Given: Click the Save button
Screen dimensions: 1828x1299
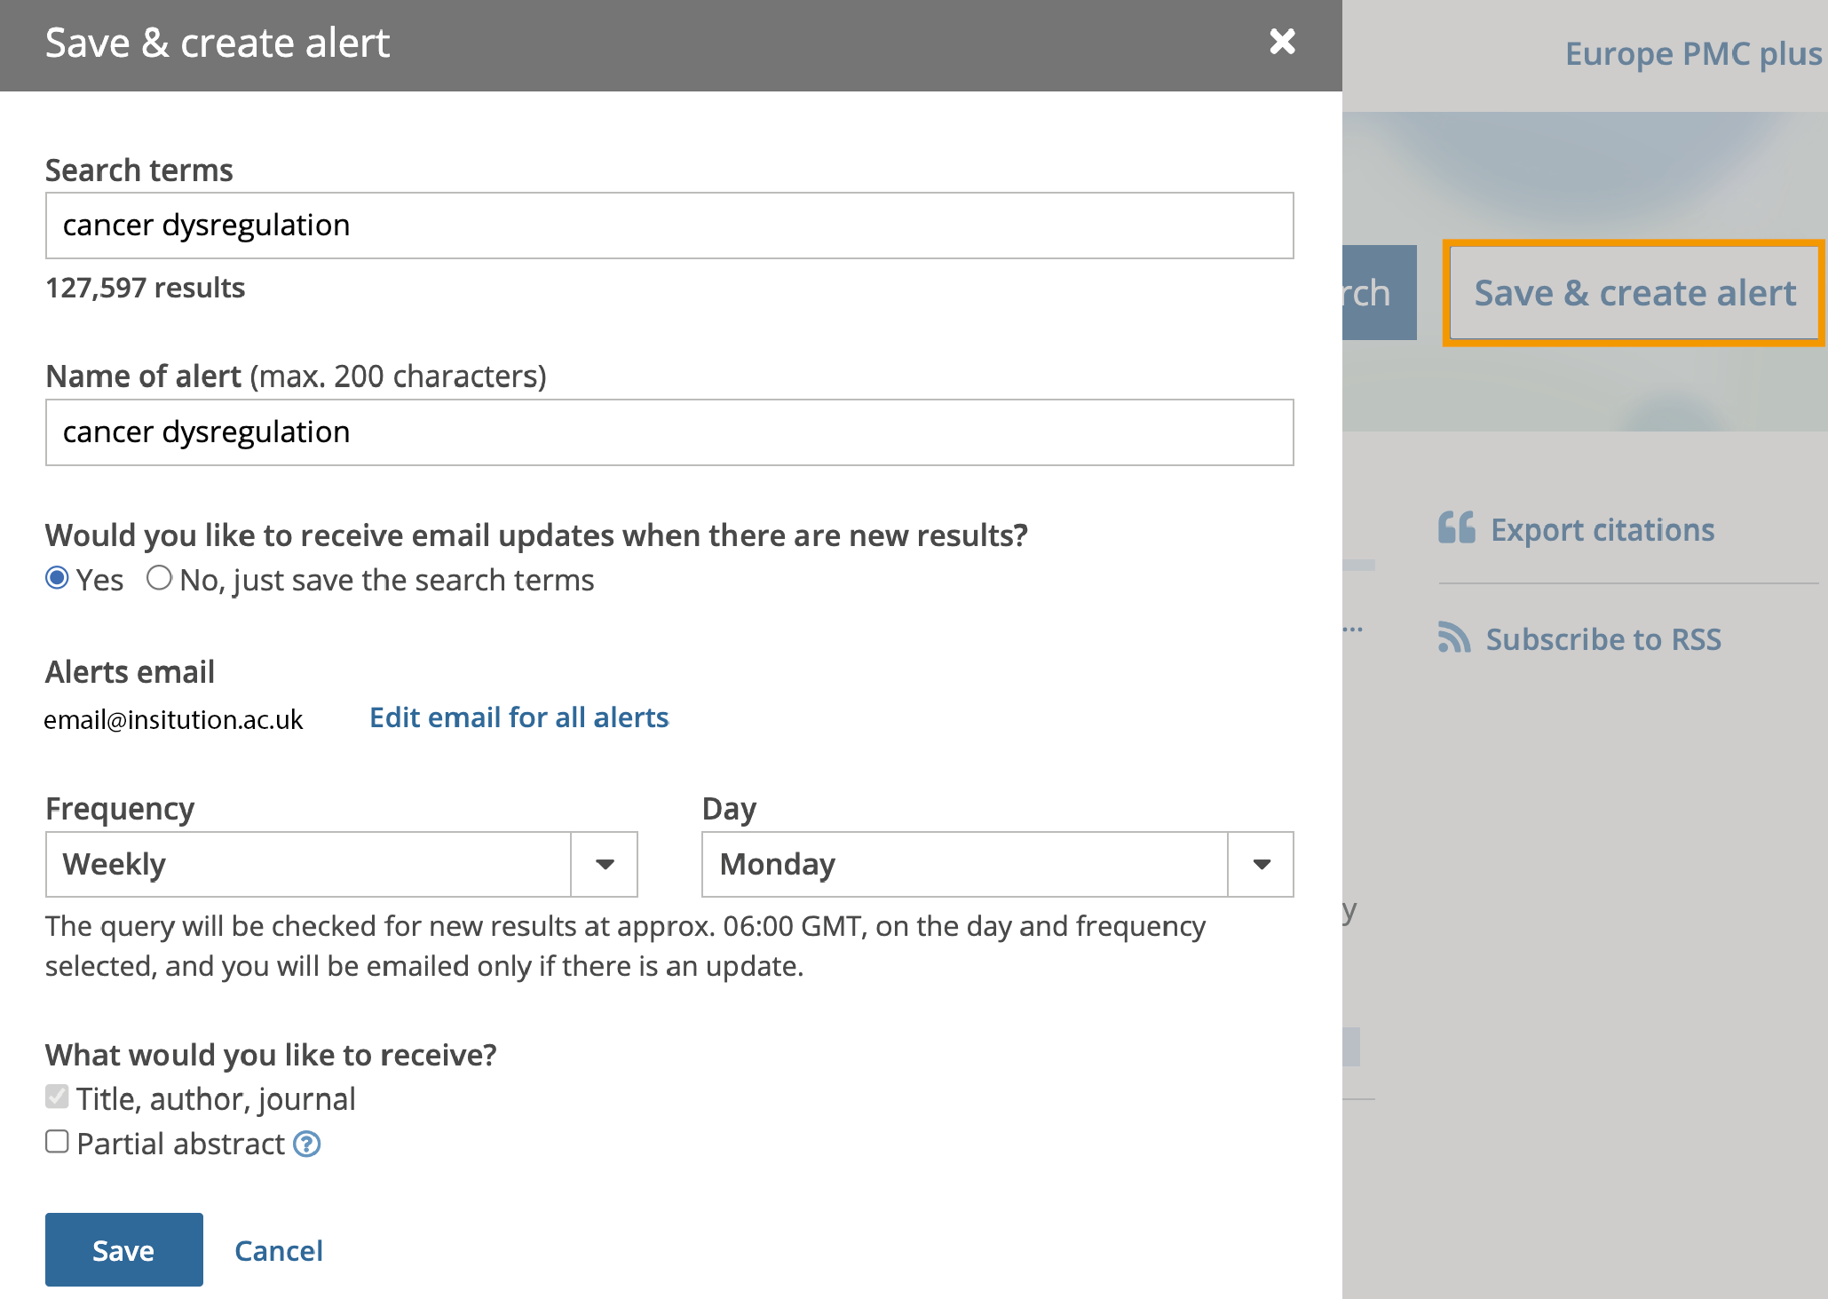Looking at the screenshot, I should pyautogui.click(x=123, y=1249).
